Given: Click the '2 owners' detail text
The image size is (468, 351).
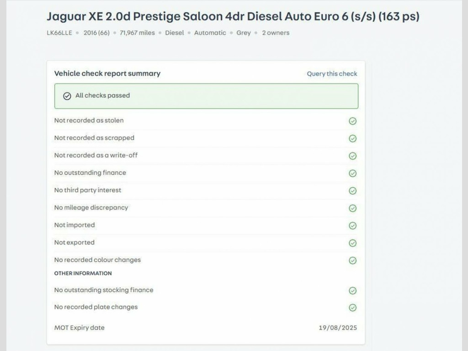Looking at the screenshot, I should click(x=276, y=33).
